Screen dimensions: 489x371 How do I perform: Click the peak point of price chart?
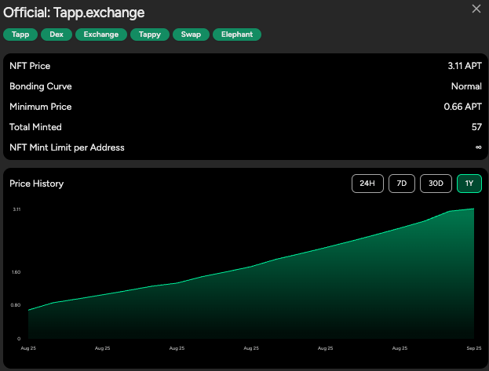474,209
